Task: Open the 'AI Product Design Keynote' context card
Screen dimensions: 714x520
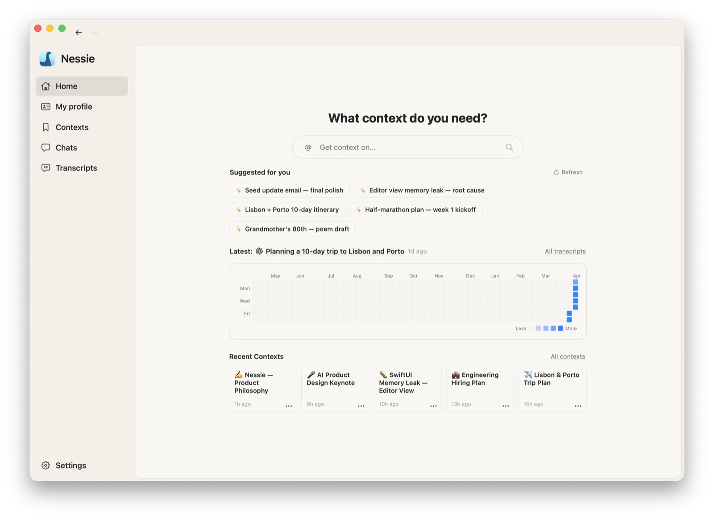Action: coord(336,389)
